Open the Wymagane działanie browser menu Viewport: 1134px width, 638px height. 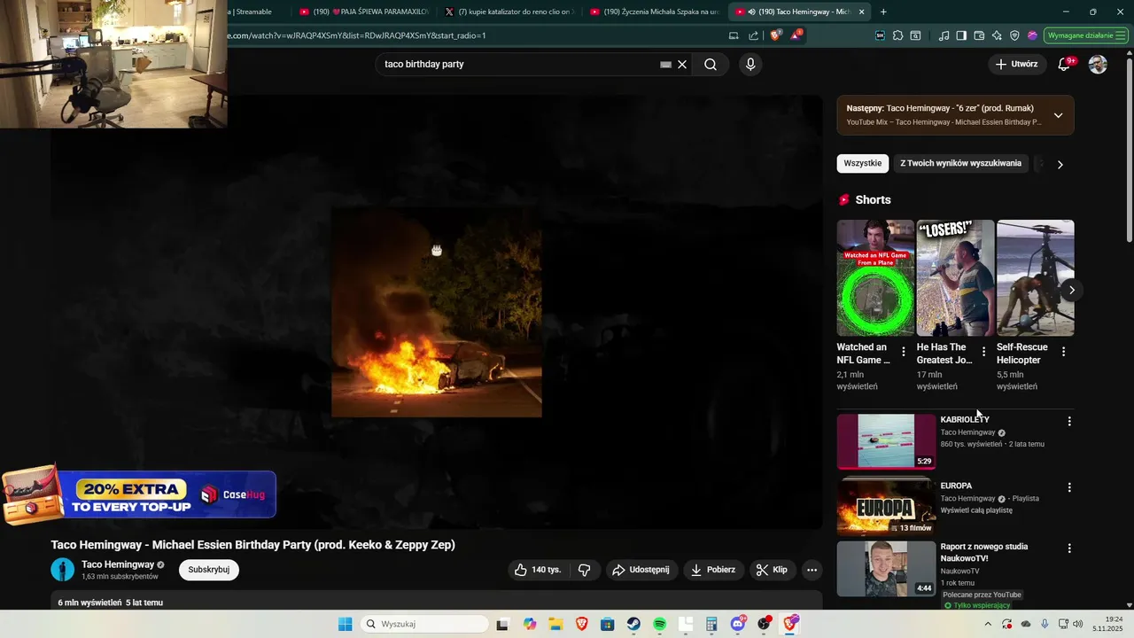(1085, 35)
